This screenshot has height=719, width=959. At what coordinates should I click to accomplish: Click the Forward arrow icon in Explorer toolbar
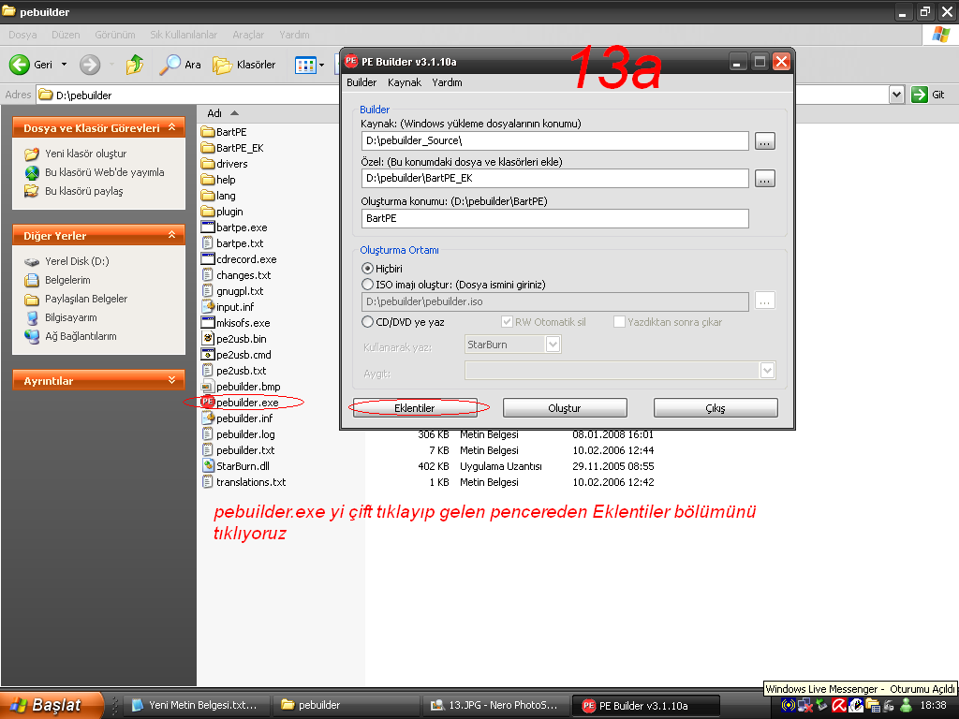90,65
